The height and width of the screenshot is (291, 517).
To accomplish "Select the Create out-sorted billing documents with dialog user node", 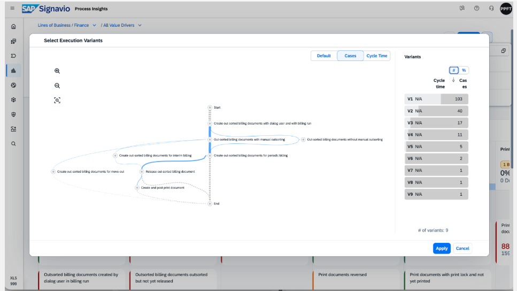I will [x=210, y=124].
